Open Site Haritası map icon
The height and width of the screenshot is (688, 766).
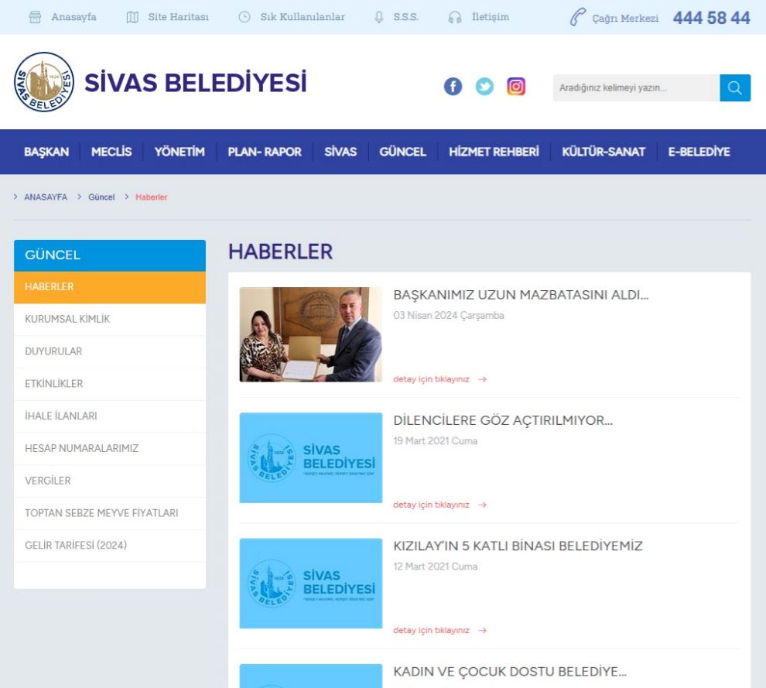point(132,17)
